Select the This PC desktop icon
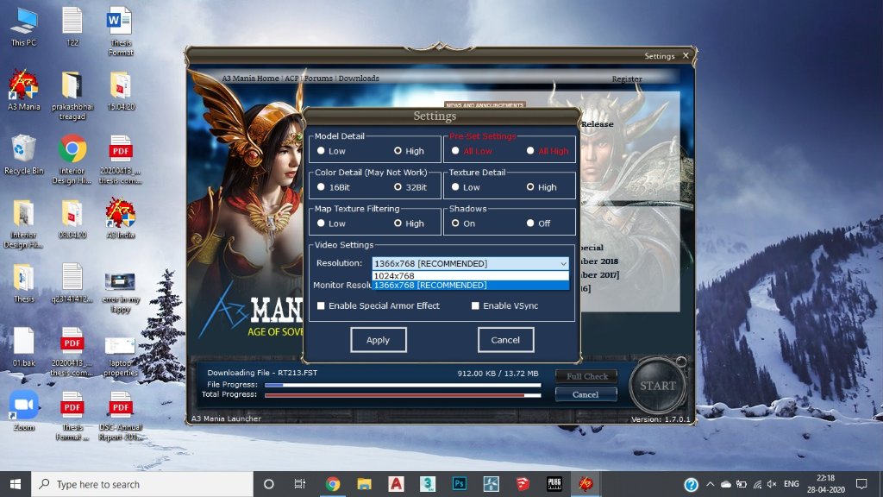The width and height of the screenshot is (883, 497). pyautogui.click(x=23, y=27)
